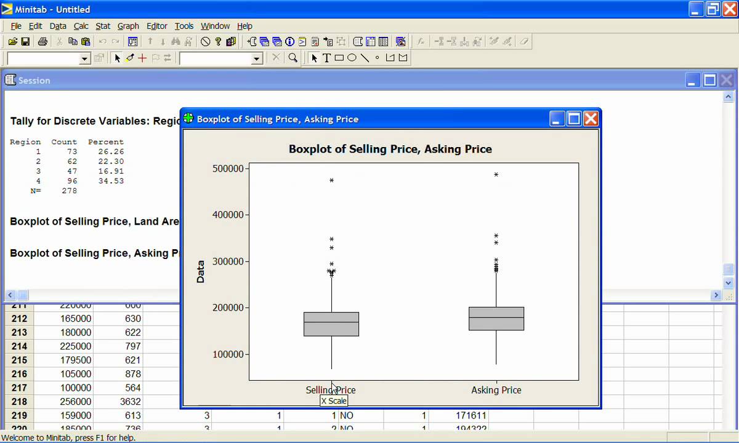Activate the Brush tool

[x=129, y=58]
